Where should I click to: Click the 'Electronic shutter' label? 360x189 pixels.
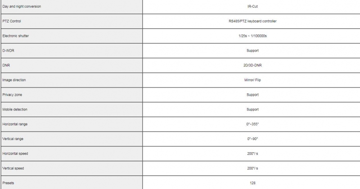[16, 36]
